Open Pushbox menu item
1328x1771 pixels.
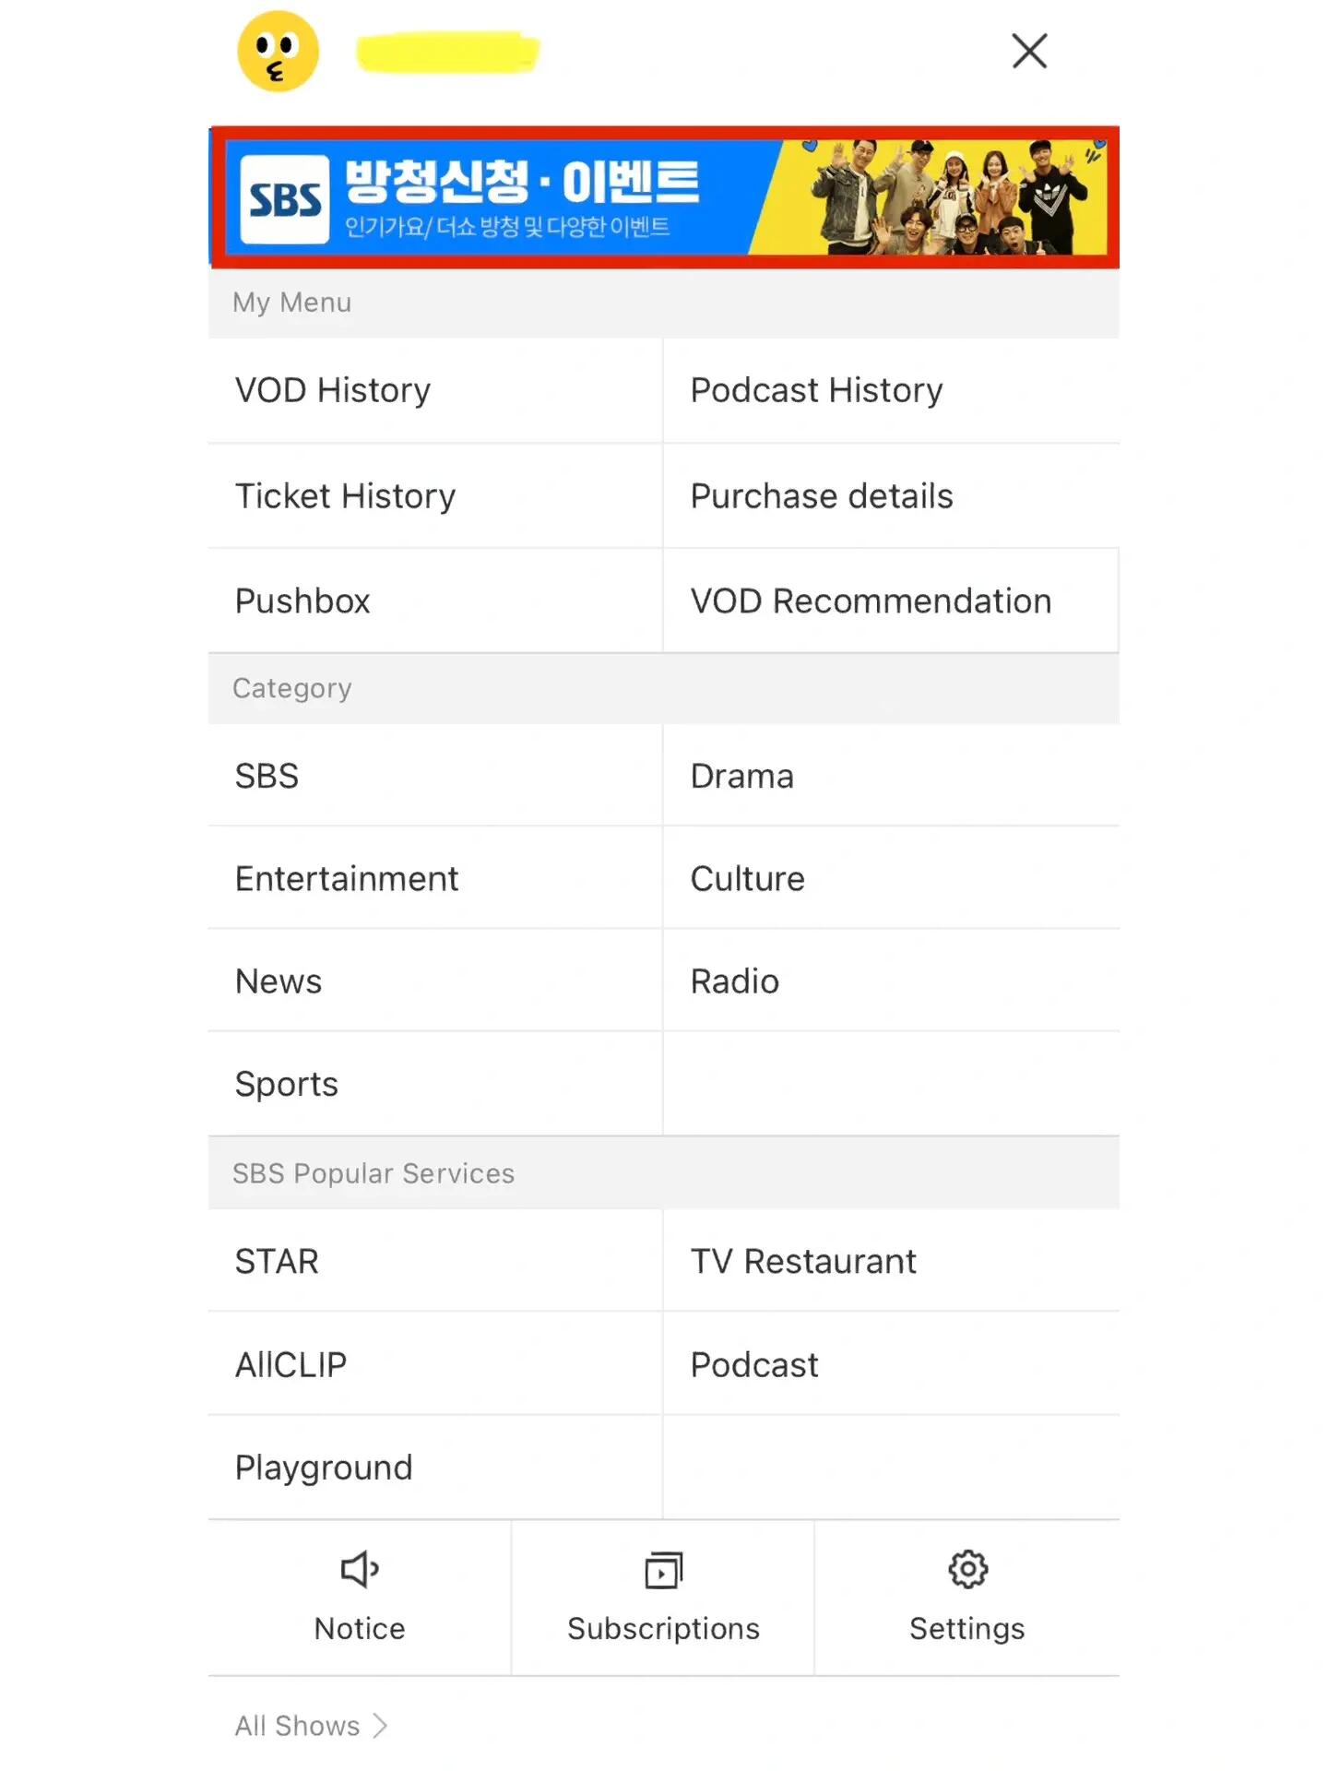435,601
